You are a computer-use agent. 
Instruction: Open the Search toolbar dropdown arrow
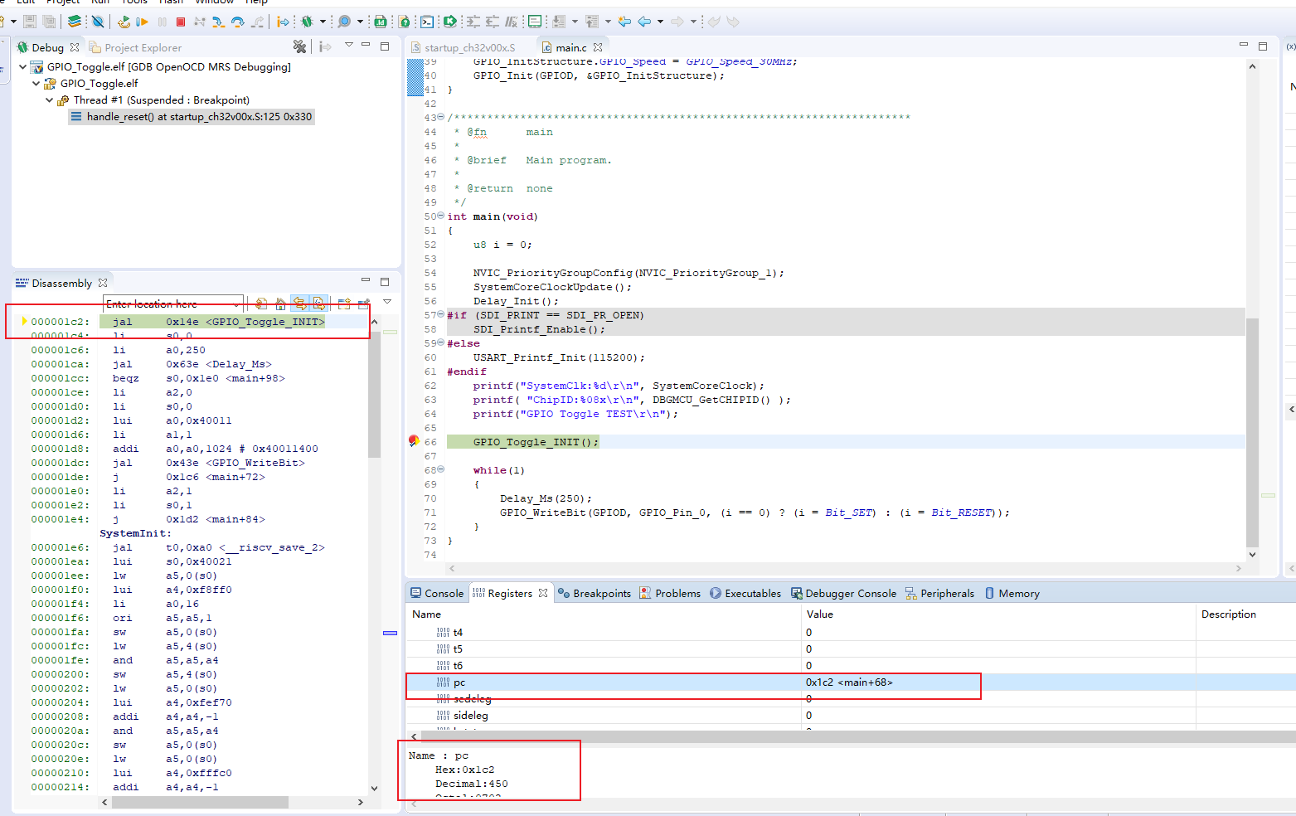click(360, 22)
